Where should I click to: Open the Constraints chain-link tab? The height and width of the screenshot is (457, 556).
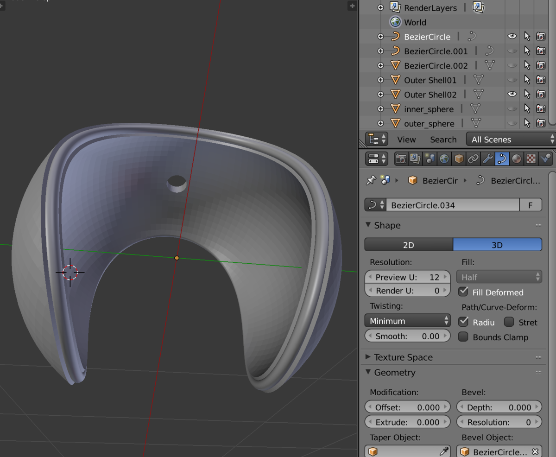pos(473,159)
